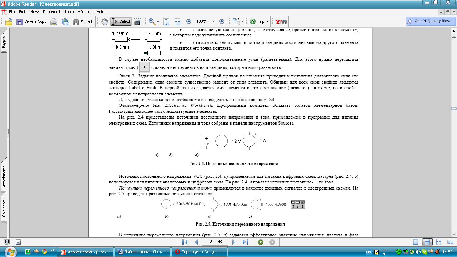
Task: Click EN language indicator in tray
Action: coord(368,252)
